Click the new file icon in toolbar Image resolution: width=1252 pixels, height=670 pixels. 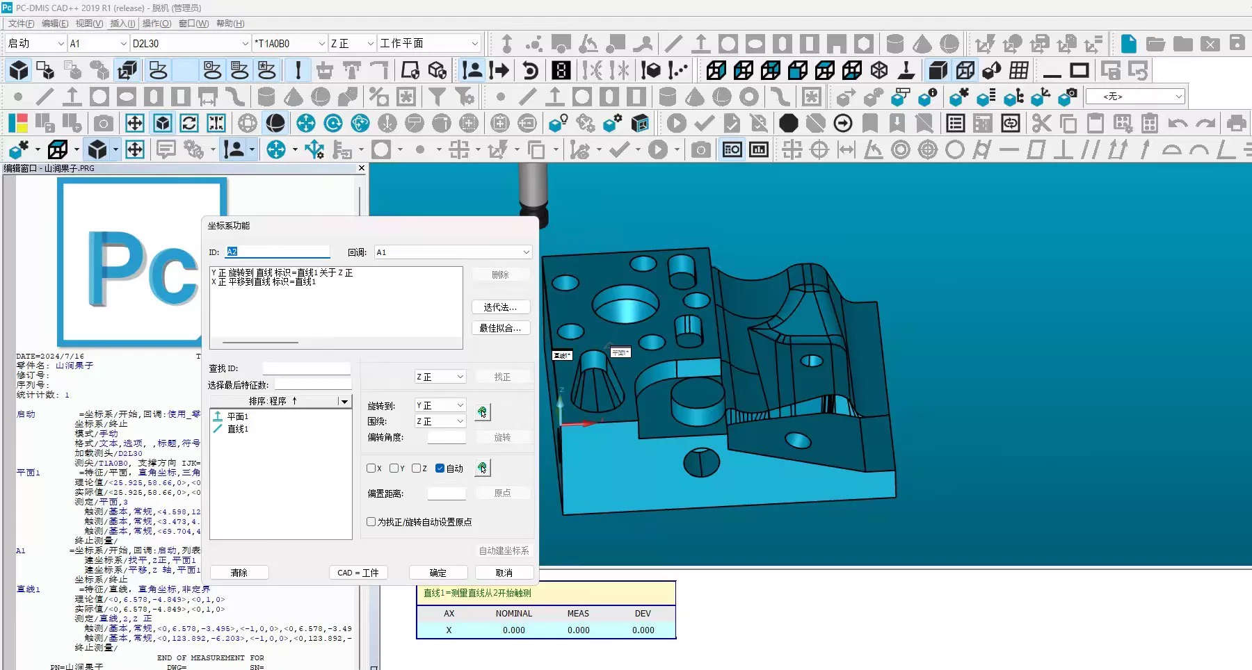tap(1129, 44)
